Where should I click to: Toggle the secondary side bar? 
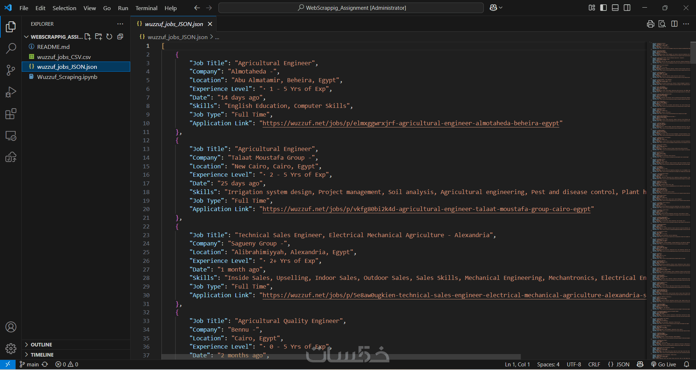tap(627, 8)
